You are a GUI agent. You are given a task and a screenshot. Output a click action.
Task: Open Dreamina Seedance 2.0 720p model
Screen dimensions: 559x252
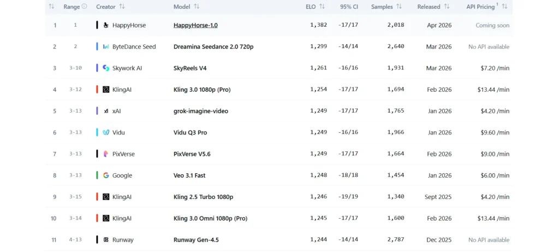[213, 46]
